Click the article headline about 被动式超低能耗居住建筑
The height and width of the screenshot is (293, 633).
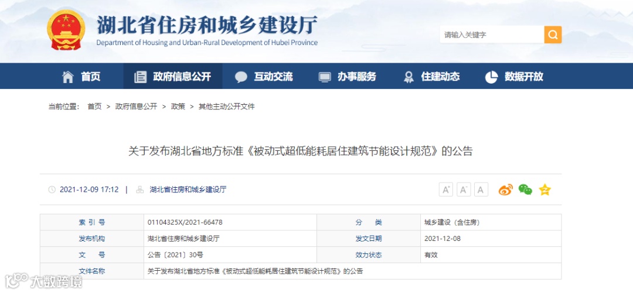click(300, 151)
